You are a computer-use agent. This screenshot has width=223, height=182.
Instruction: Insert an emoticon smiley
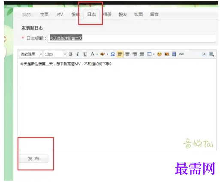pyautogui.click(x=160, y=54)
